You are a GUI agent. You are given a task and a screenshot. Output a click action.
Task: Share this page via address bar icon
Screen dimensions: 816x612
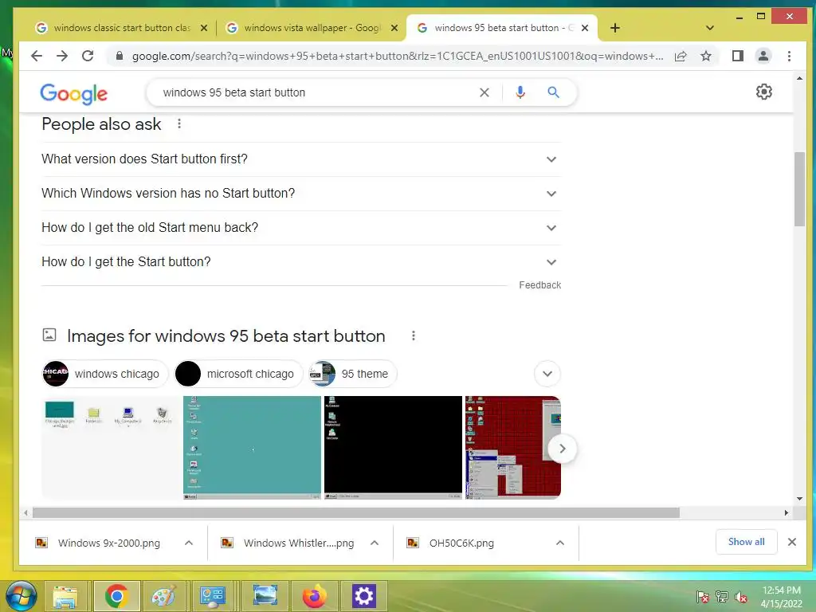pos(681,57)
